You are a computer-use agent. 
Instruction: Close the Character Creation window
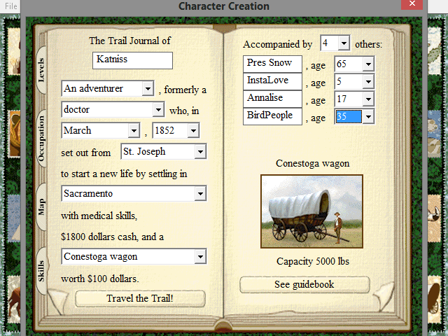[412, 4]
